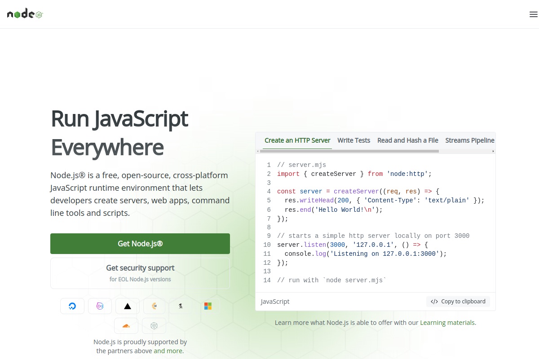The width and height of the screenshot is (539, 359).
Task: Click the console.log('Listening on...') line
Action: click(366, 254)
